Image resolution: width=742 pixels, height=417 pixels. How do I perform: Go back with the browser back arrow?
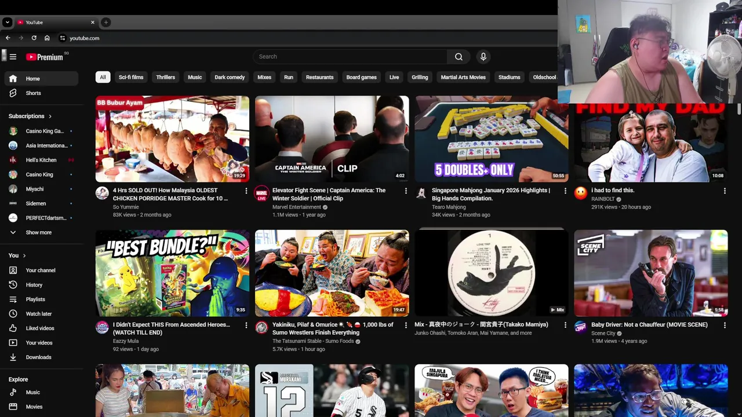8,38
